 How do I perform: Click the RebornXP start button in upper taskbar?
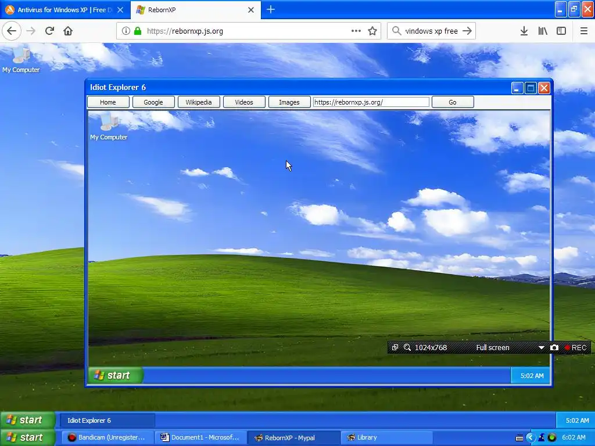27,420
